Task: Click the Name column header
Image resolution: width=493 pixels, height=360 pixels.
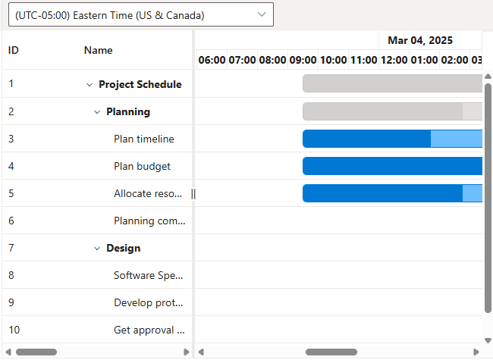Action: (x=98, y=50)
